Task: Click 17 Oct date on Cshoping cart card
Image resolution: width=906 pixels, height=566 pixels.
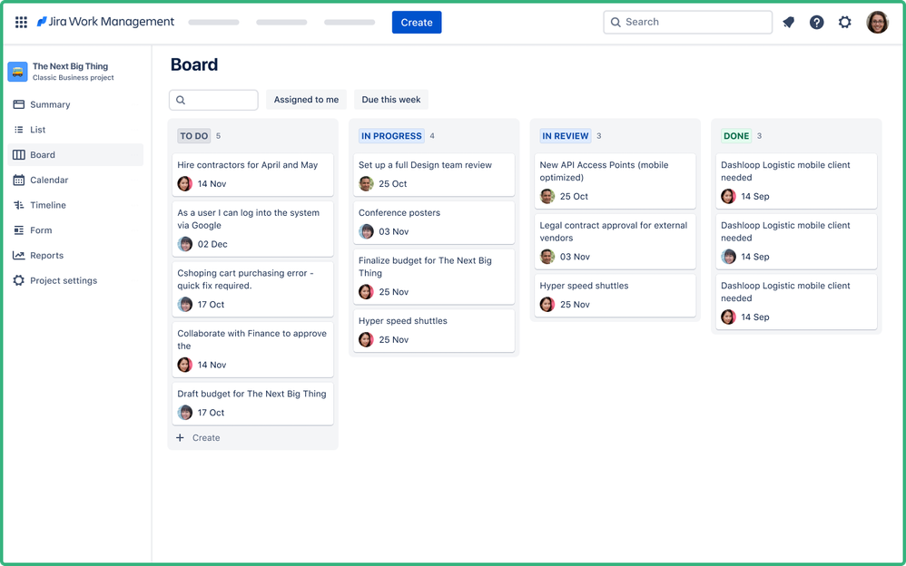Action: 211,305
